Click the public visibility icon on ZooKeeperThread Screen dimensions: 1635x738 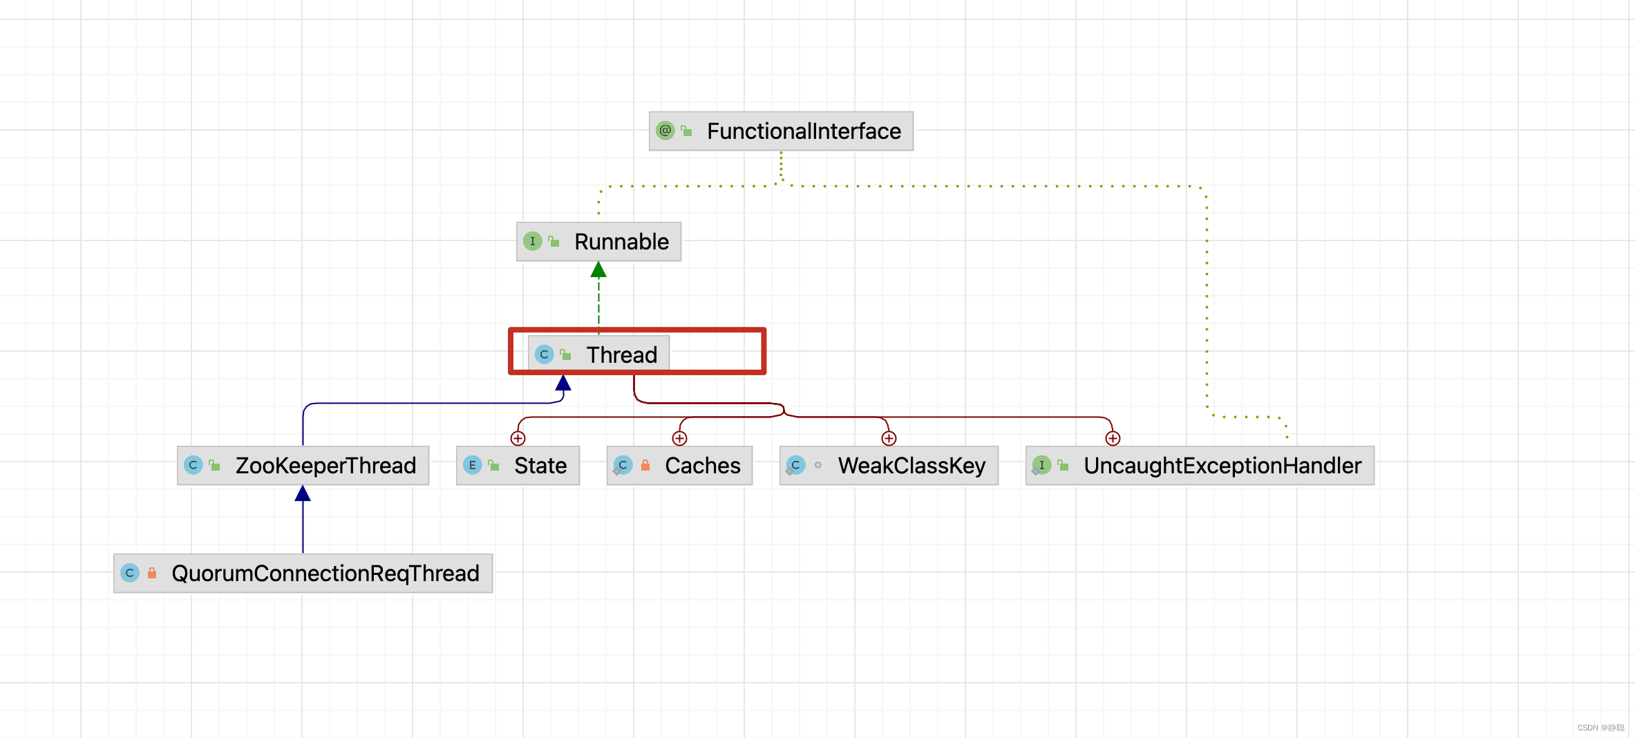(x=214, y=465)
